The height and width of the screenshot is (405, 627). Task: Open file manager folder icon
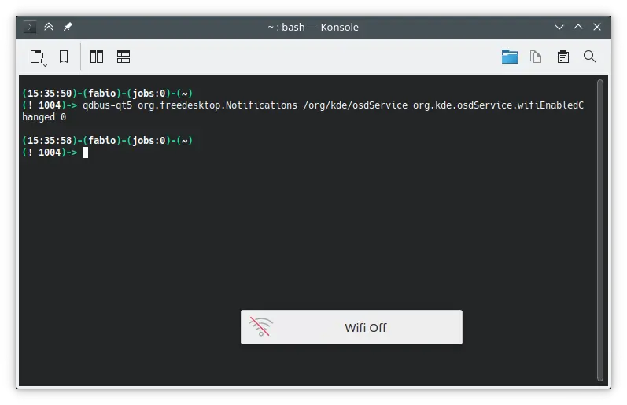510,57
